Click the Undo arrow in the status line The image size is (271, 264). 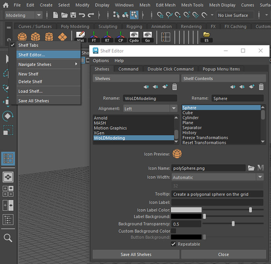82,15
